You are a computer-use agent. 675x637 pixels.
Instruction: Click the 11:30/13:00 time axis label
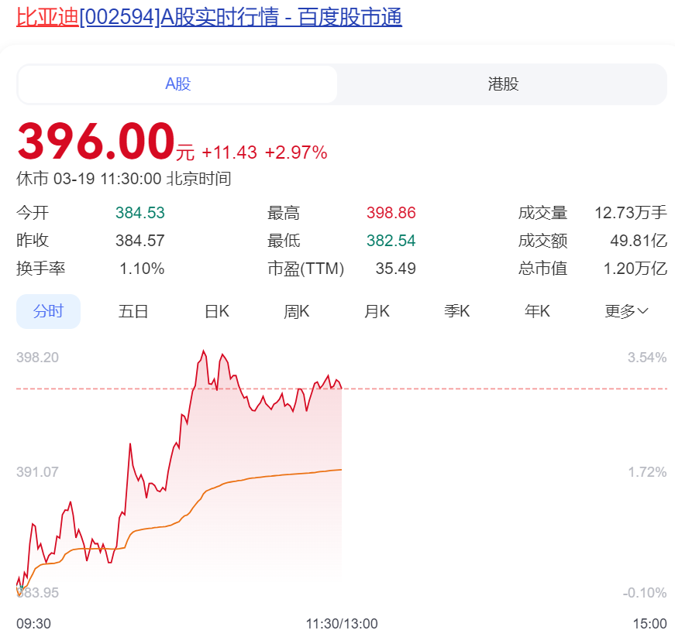[x=342, y=623]
